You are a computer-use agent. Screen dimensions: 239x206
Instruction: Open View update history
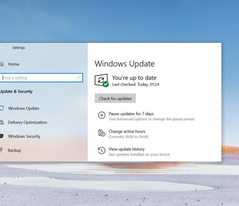(127, 149)
